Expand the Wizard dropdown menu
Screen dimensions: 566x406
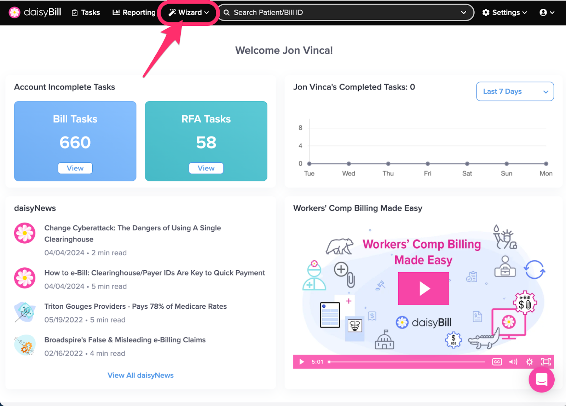[x=188, y=12]
